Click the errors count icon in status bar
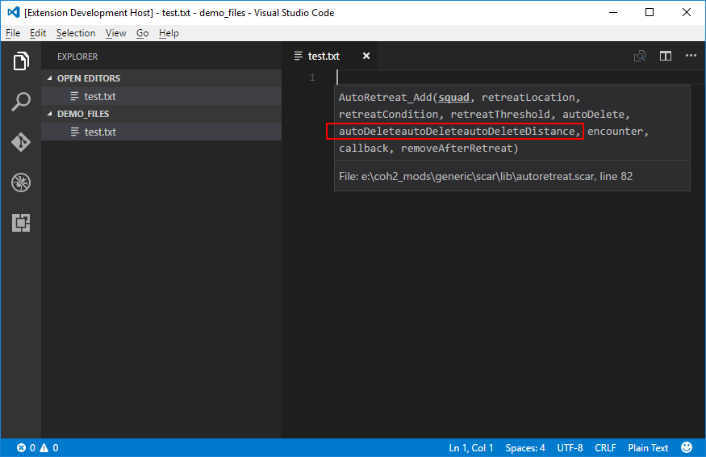 (21, 447)
